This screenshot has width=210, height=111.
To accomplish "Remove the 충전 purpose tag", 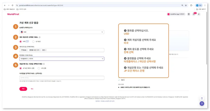I will click(x=46, y=50).
